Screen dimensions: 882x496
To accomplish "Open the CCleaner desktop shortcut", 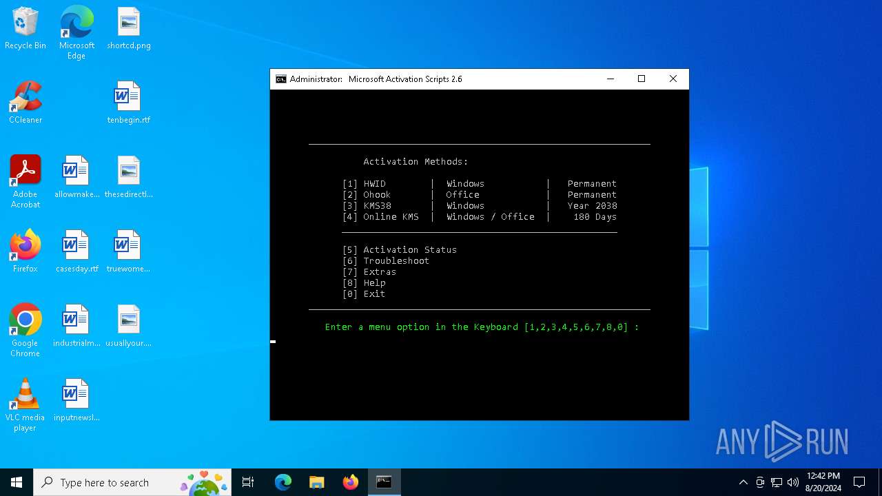I will (x=25, y=103).
